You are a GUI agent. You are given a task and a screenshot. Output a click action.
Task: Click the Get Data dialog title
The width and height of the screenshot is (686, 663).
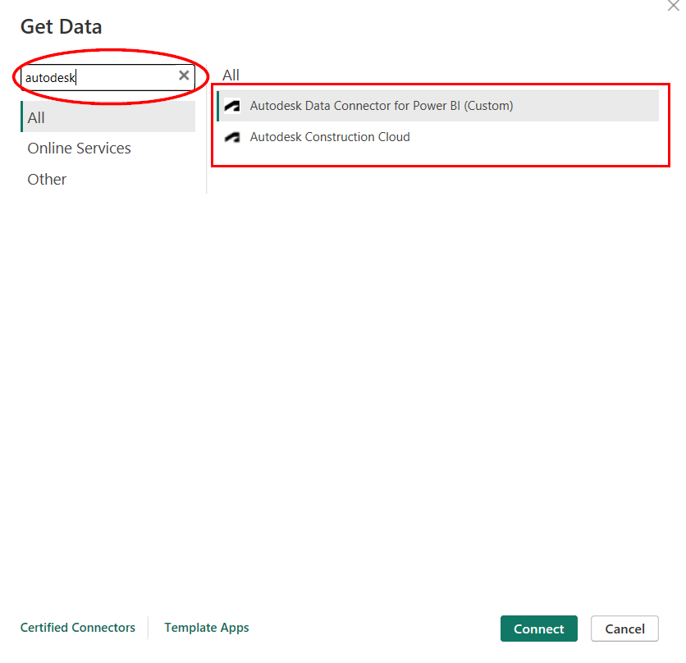point(62,26)
